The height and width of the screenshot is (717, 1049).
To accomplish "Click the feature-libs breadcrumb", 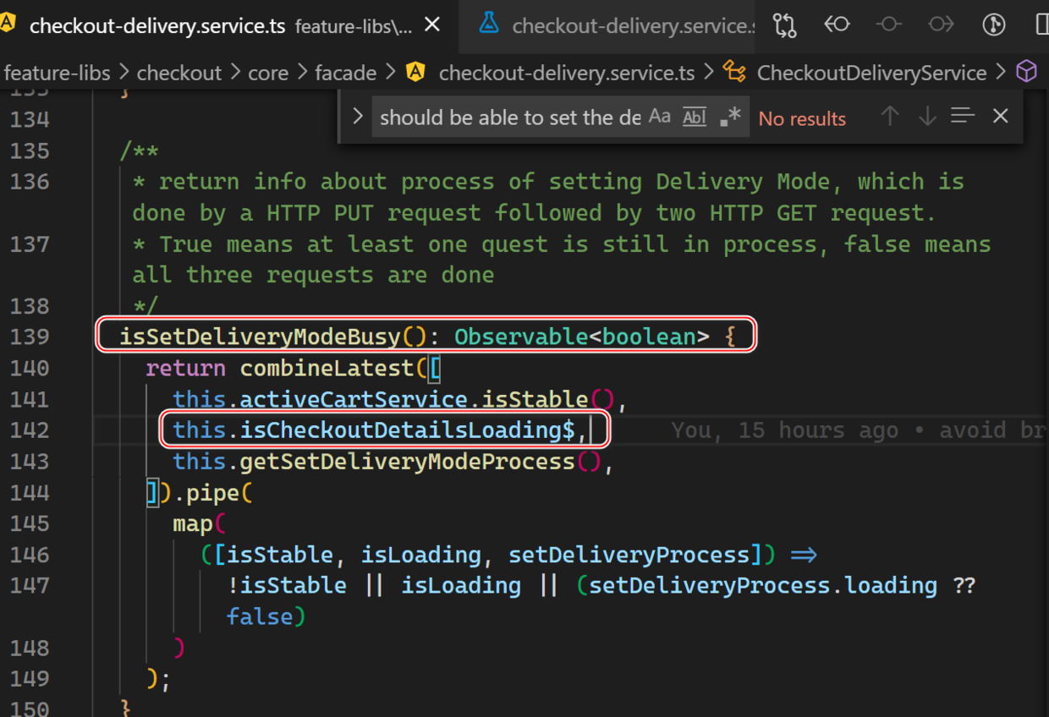I will click(x=57, y=74).
